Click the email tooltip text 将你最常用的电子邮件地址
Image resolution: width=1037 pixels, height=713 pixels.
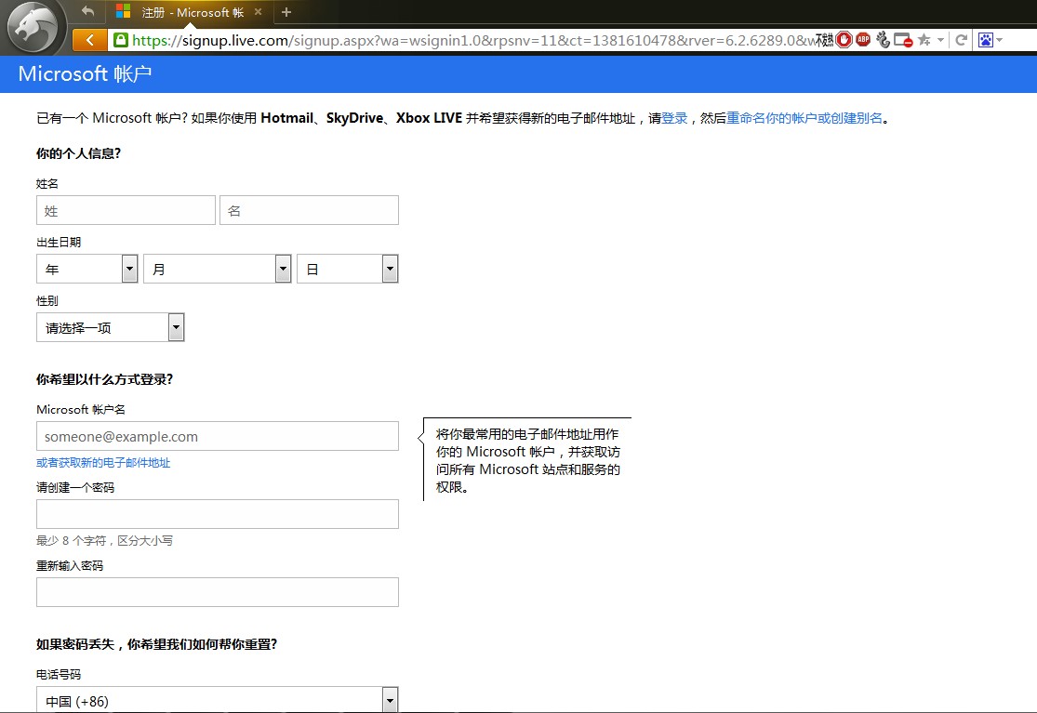(x=527, y=460)
